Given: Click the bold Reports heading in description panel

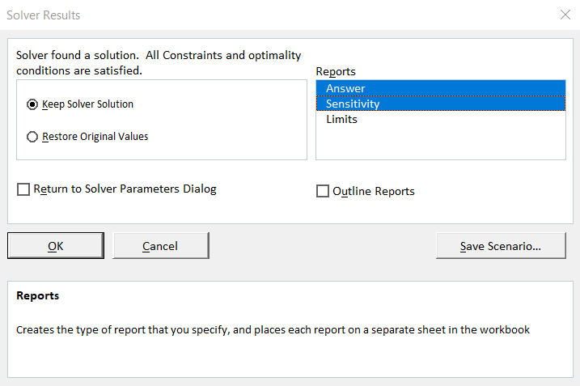Looking at the screenshot, I should coord(37,295).
